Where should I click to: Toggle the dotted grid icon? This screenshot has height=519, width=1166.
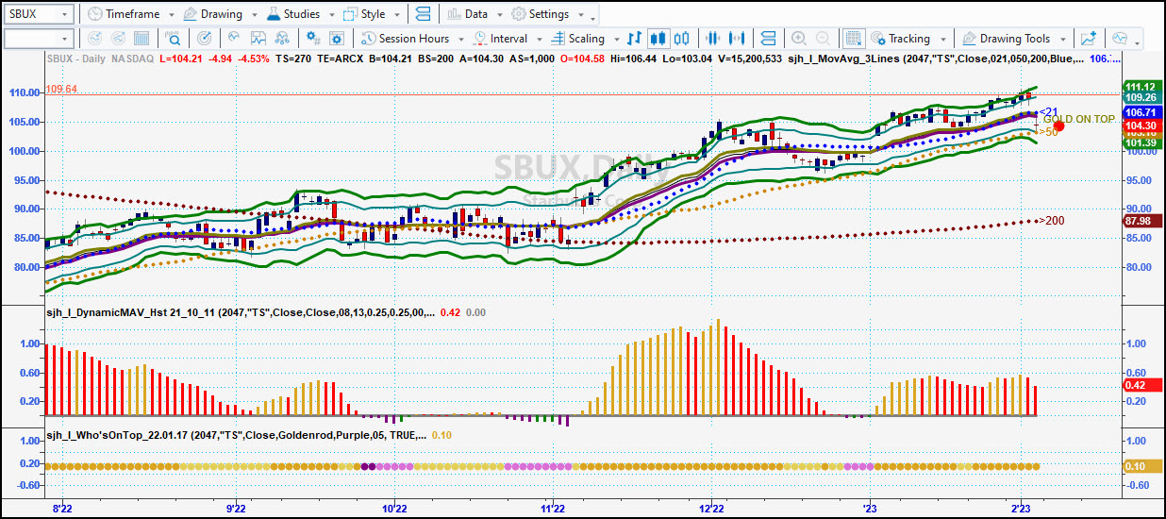(x=853, y=39)
